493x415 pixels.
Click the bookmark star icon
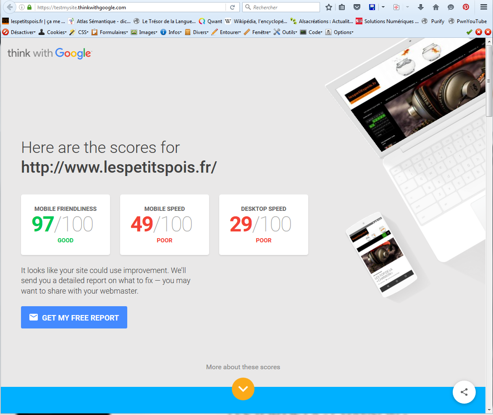pyautogui.click(x=329, y=7)
